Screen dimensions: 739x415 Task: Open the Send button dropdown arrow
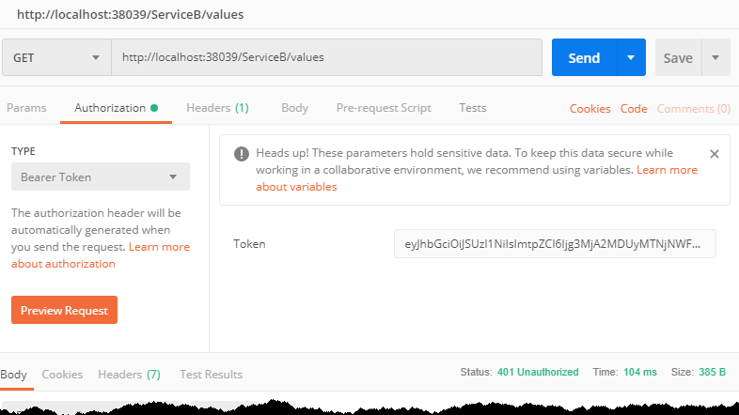631,57
